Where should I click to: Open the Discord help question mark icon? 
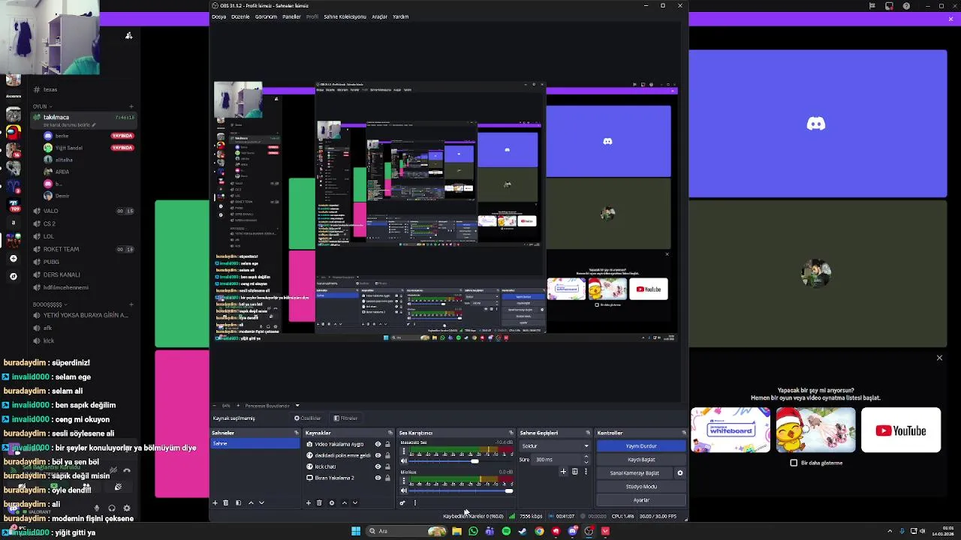(906, 6)
